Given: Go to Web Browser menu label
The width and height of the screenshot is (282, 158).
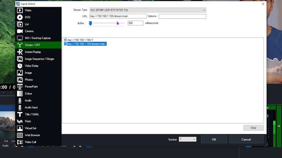Looking at the screenshot, I should (x=32, y=135).
